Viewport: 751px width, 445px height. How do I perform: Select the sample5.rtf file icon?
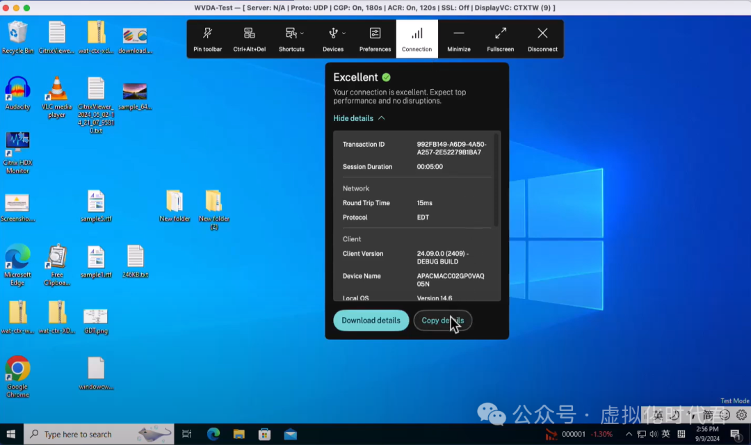[x=96, y=206]
